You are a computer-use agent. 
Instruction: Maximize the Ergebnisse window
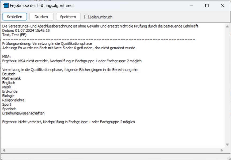coord(207,6)
